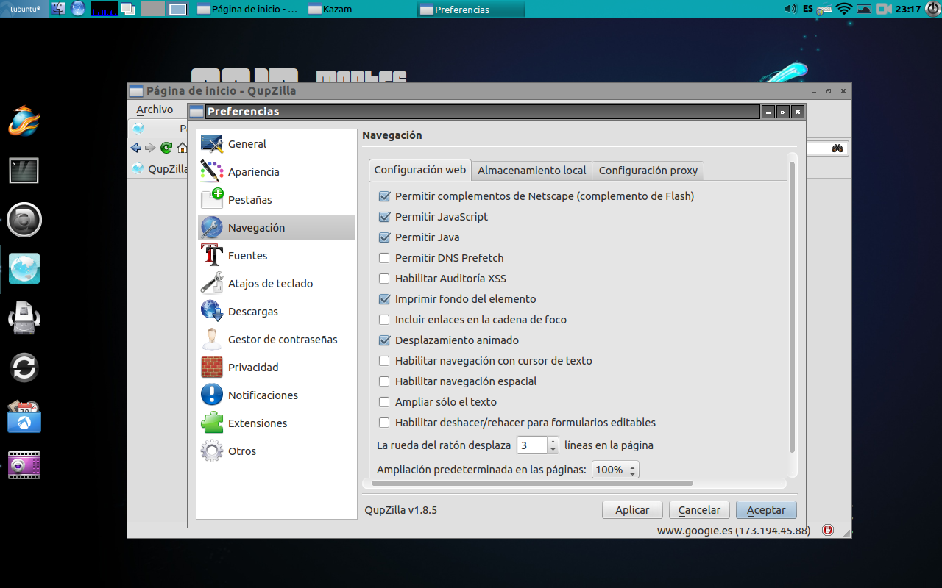Click the binoculars search icon in QupZilla
The height and width of the screenshot is (588, 942).
837,148
